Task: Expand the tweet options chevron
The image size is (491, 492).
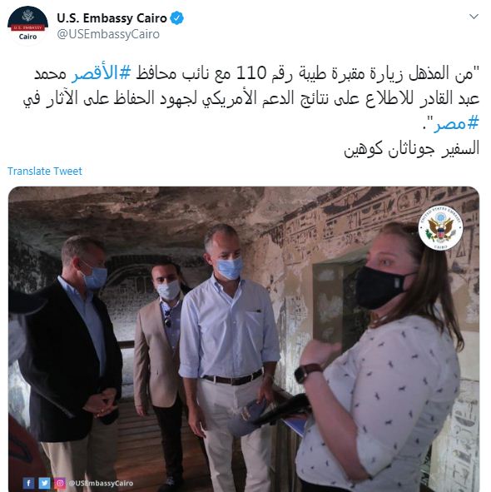Action: tap(474, 17)
